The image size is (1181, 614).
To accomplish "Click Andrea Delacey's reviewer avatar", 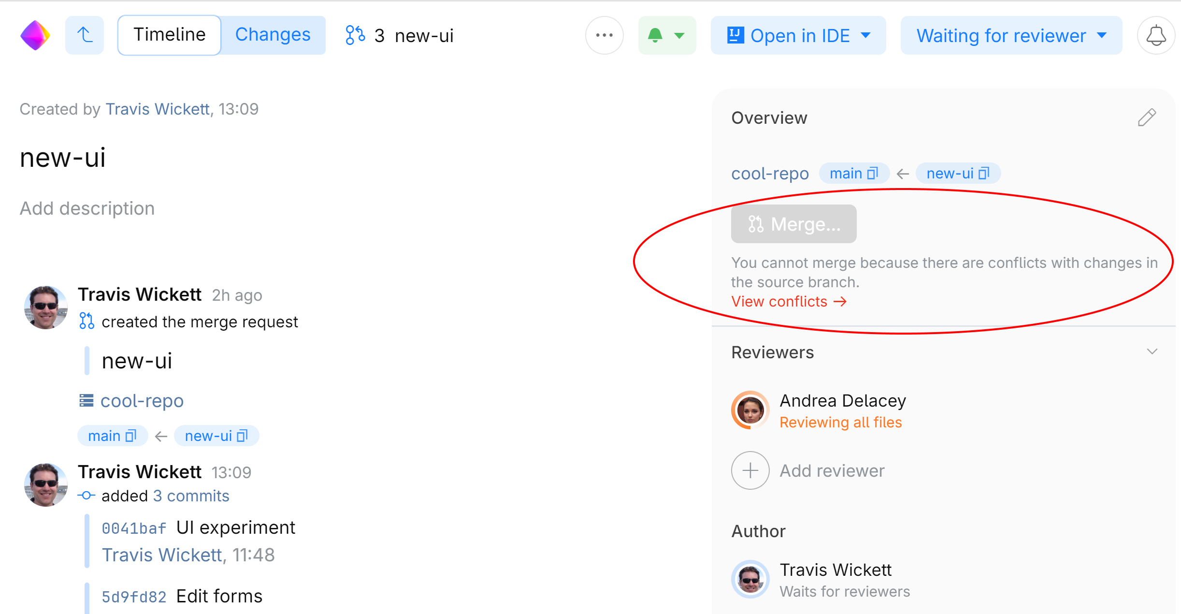I will [x=750, y=410].
